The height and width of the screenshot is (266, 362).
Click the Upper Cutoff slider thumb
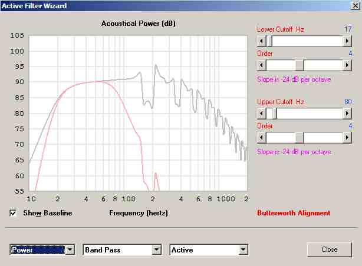(x=274, y=114)
